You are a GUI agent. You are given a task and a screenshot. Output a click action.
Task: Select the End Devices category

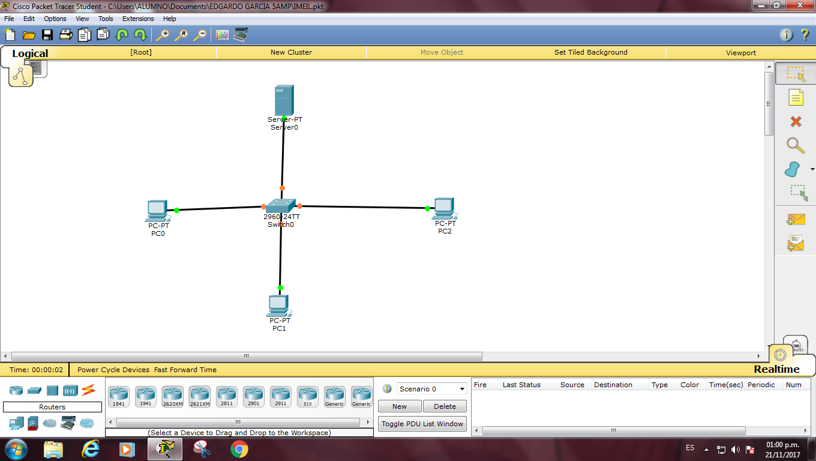coord(16,424)
